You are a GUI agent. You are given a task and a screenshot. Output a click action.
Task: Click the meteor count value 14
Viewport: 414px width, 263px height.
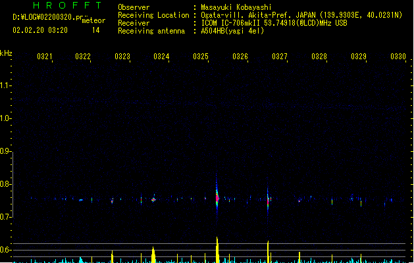[x=96, y=30]
